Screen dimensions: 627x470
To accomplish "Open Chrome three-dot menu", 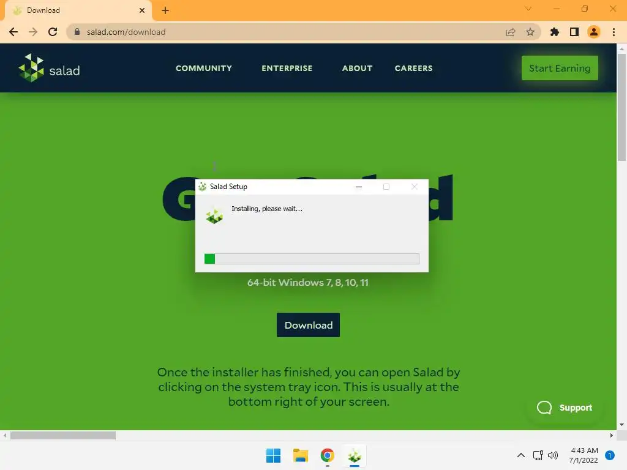I will point(614,32).
